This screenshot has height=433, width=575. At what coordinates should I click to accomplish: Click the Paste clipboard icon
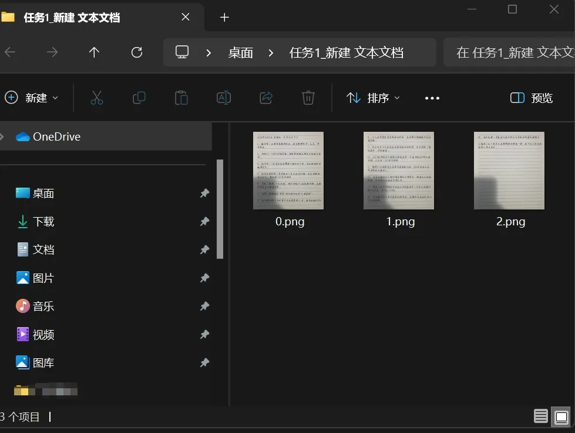(x=181, y=98)
